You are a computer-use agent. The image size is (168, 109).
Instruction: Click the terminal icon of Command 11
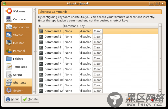point(41,86)
